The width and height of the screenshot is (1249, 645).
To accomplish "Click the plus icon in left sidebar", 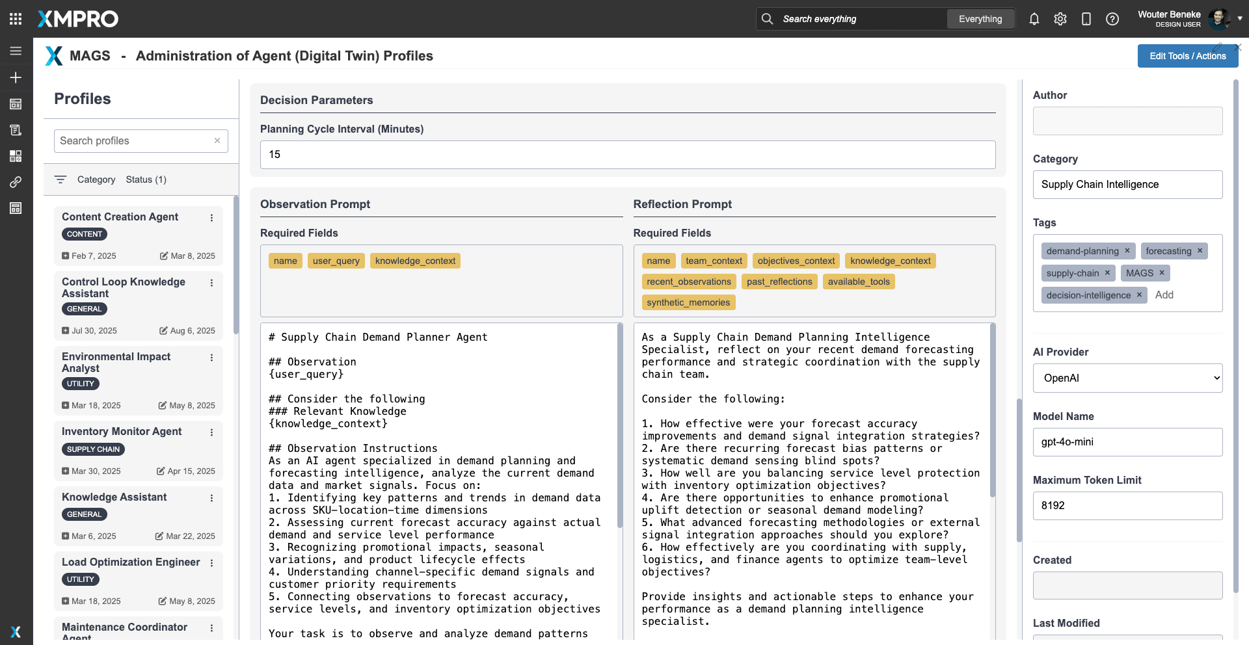I will 16,77.
